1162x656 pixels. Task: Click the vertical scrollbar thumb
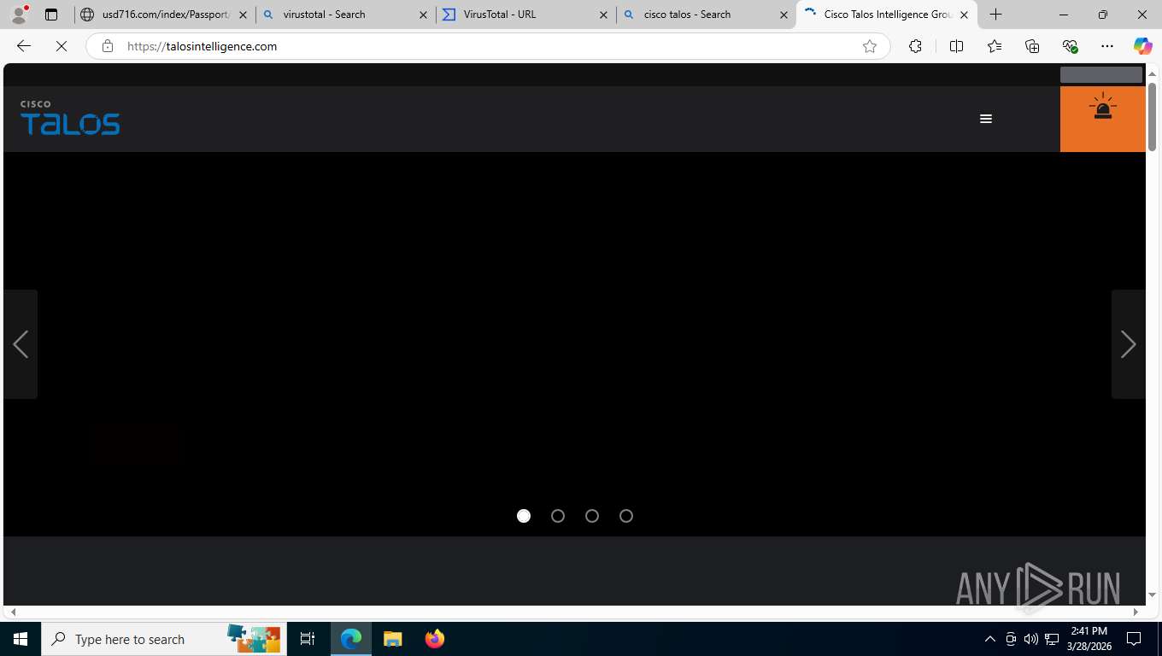tap(1153, 117)
